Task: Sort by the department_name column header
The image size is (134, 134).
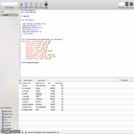Action: (x=40, y=83)
